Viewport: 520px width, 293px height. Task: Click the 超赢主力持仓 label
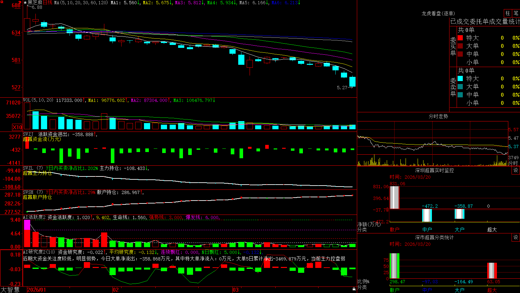(37, 173)
